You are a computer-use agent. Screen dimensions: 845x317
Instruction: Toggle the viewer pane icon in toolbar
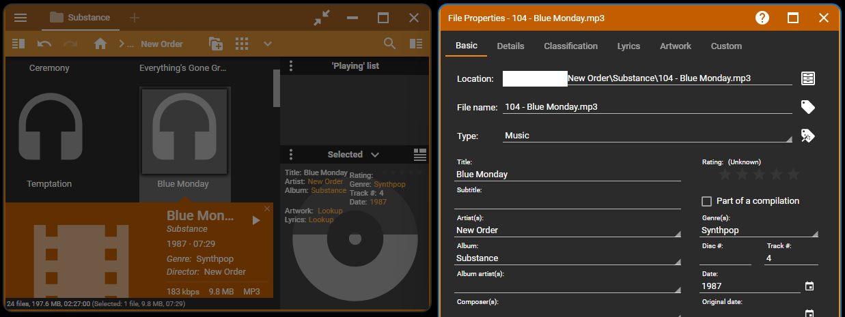(x=415, y=44)
